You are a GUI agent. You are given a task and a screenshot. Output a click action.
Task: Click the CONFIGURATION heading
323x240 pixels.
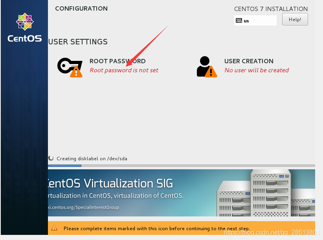(81, 8)
